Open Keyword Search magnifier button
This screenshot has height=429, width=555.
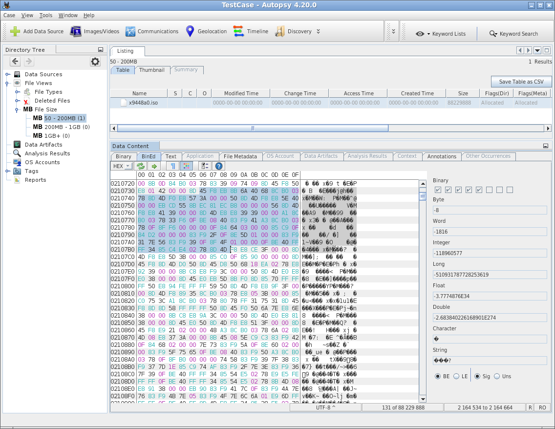[x=513, y=34]
